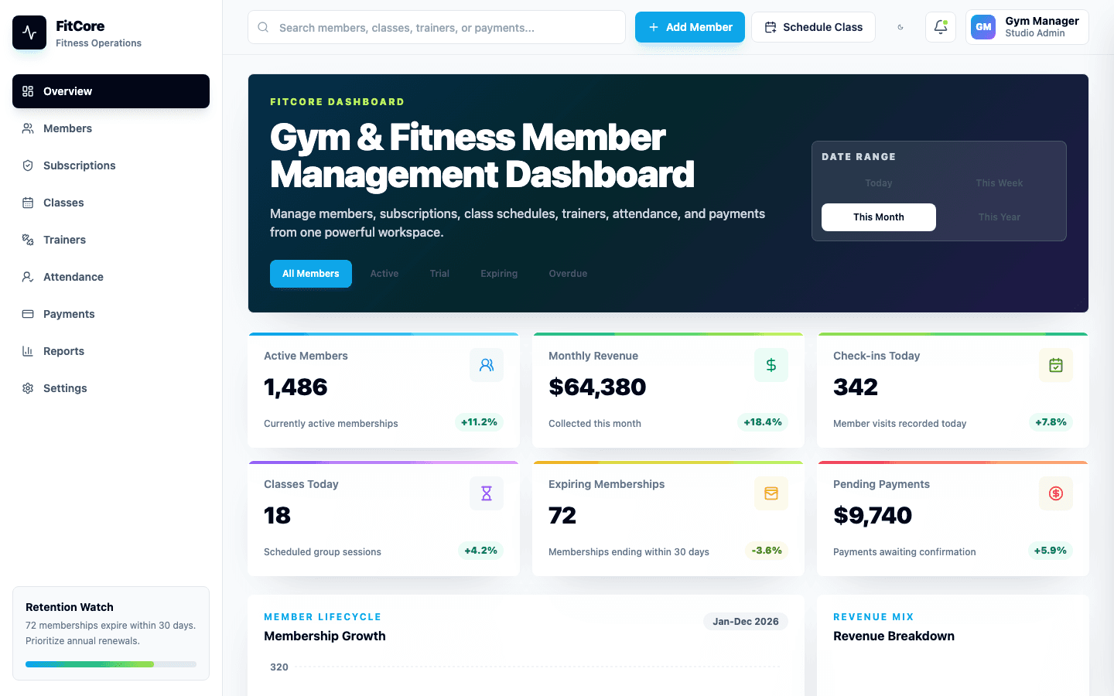Click the 72 expiring memberships value
1114x696 pixels.
click(562, 515)
